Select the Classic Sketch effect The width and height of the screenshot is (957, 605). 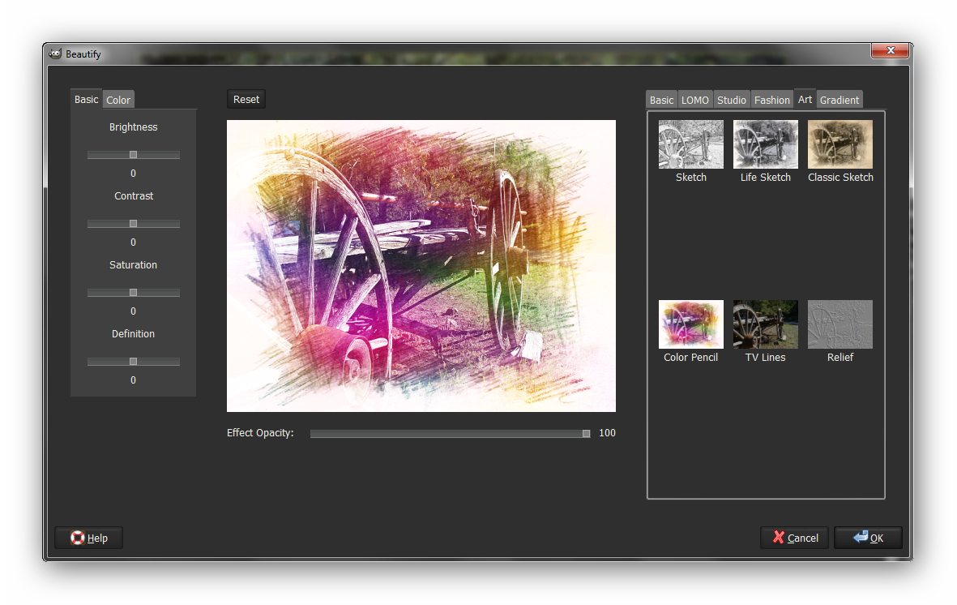840,144
